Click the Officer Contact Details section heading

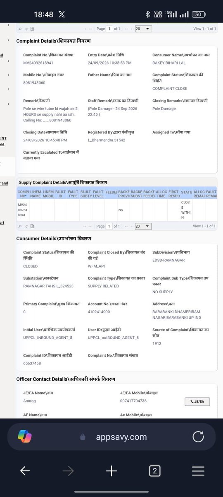tap(66, 379)
